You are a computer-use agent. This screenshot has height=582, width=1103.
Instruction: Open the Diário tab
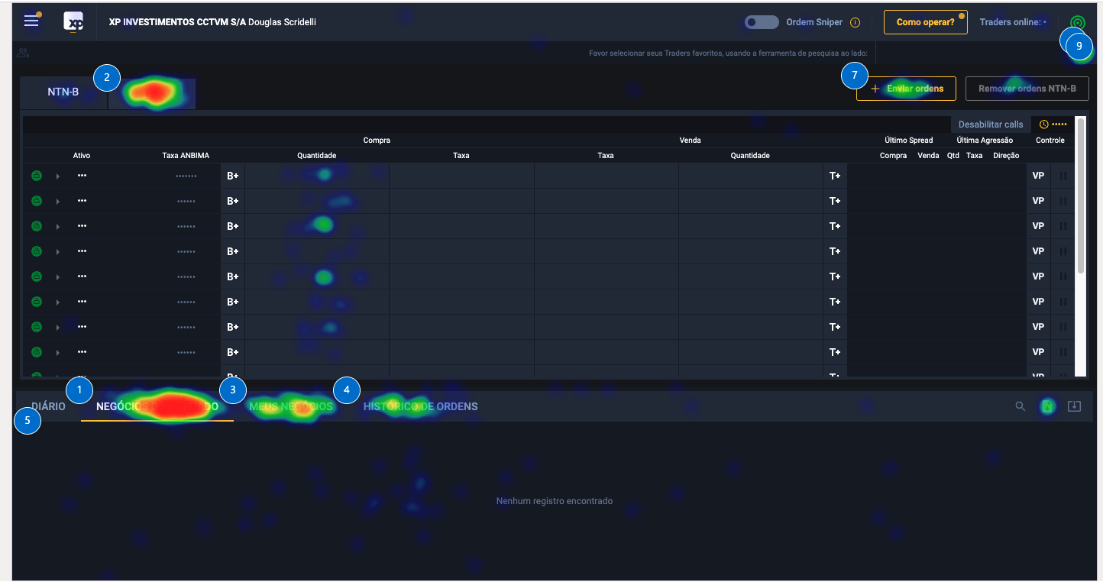48,406
